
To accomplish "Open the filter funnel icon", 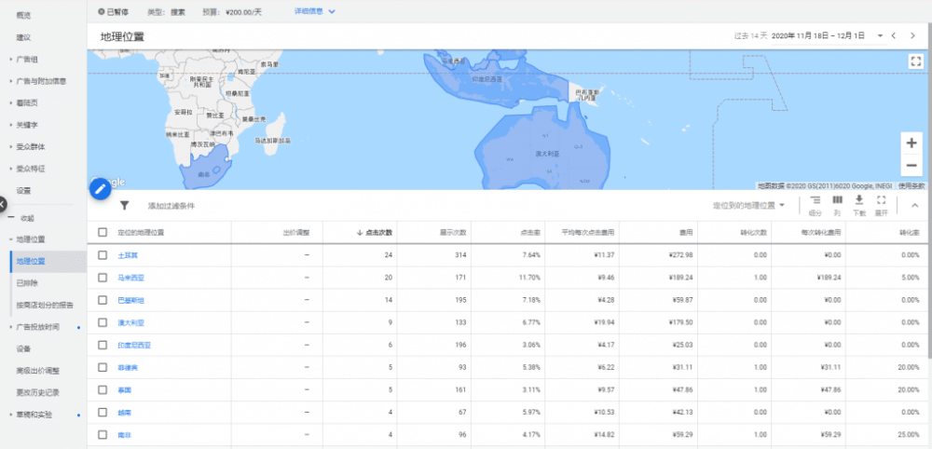I will [124, 205].
